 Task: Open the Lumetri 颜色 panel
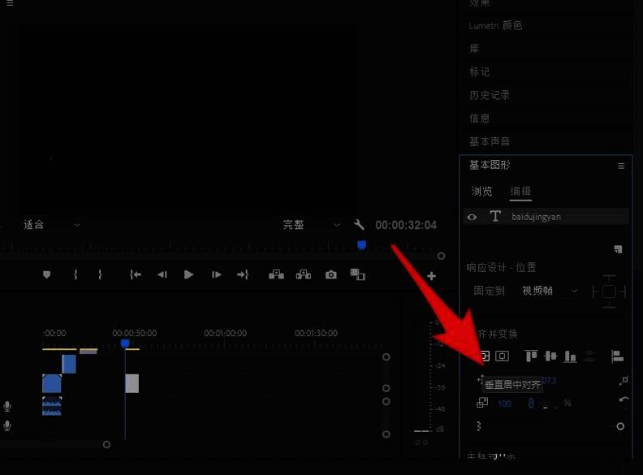point(495,26)
